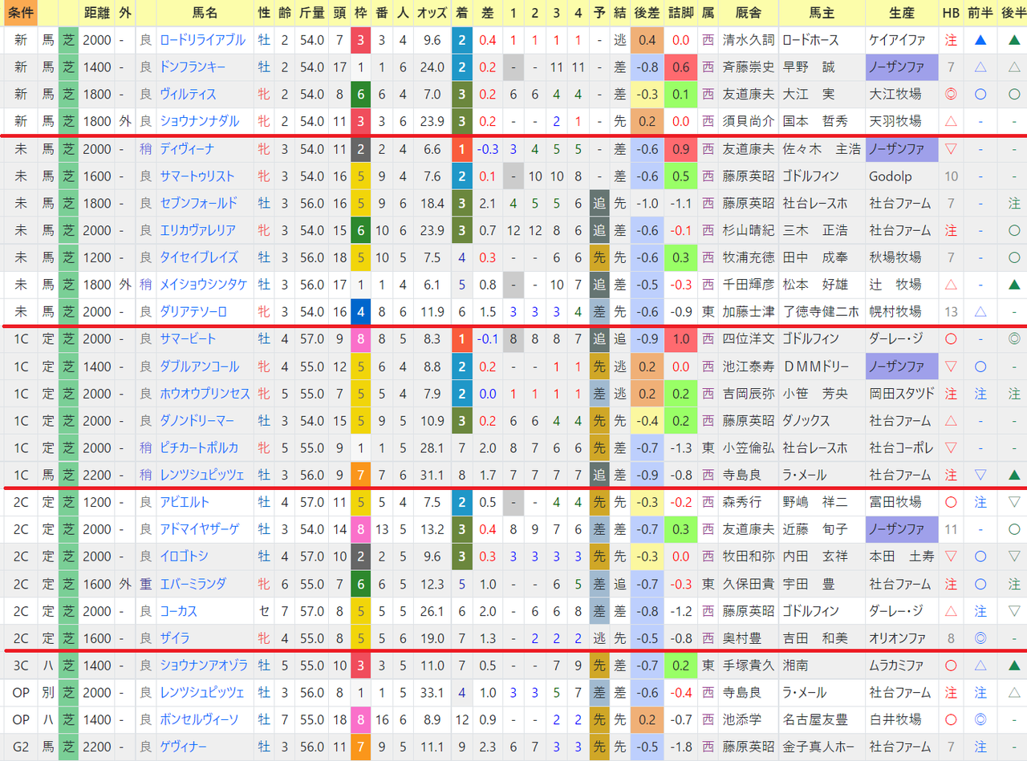The height and width of the screenshot is (761, 1027).
Task: Open the セブンフォールド horse link
Action: (x=198, y=204)
